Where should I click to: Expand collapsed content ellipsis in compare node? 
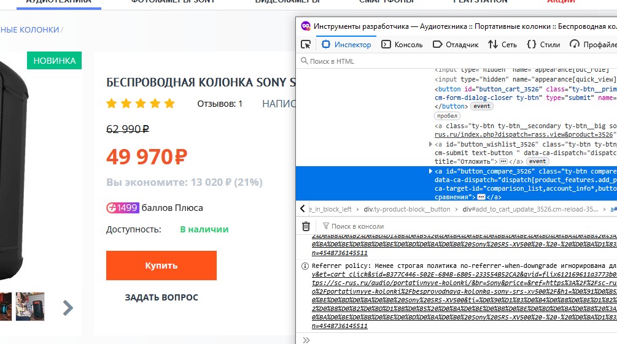tap(481, 197)
